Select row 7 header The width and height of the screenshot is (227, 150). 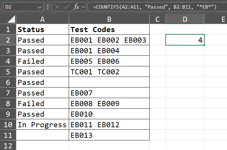[x=8, y=93]
